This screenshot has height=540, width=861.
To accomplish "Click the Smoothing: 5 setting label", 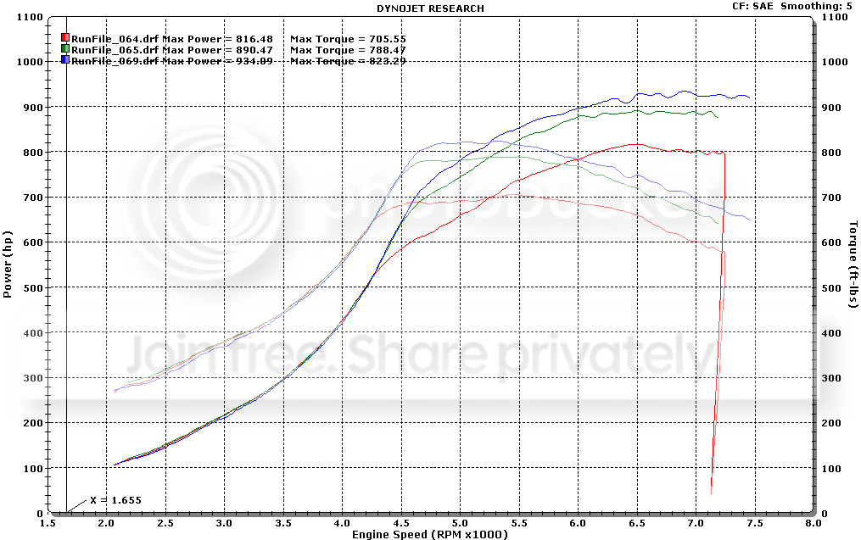I will (817, 6).
